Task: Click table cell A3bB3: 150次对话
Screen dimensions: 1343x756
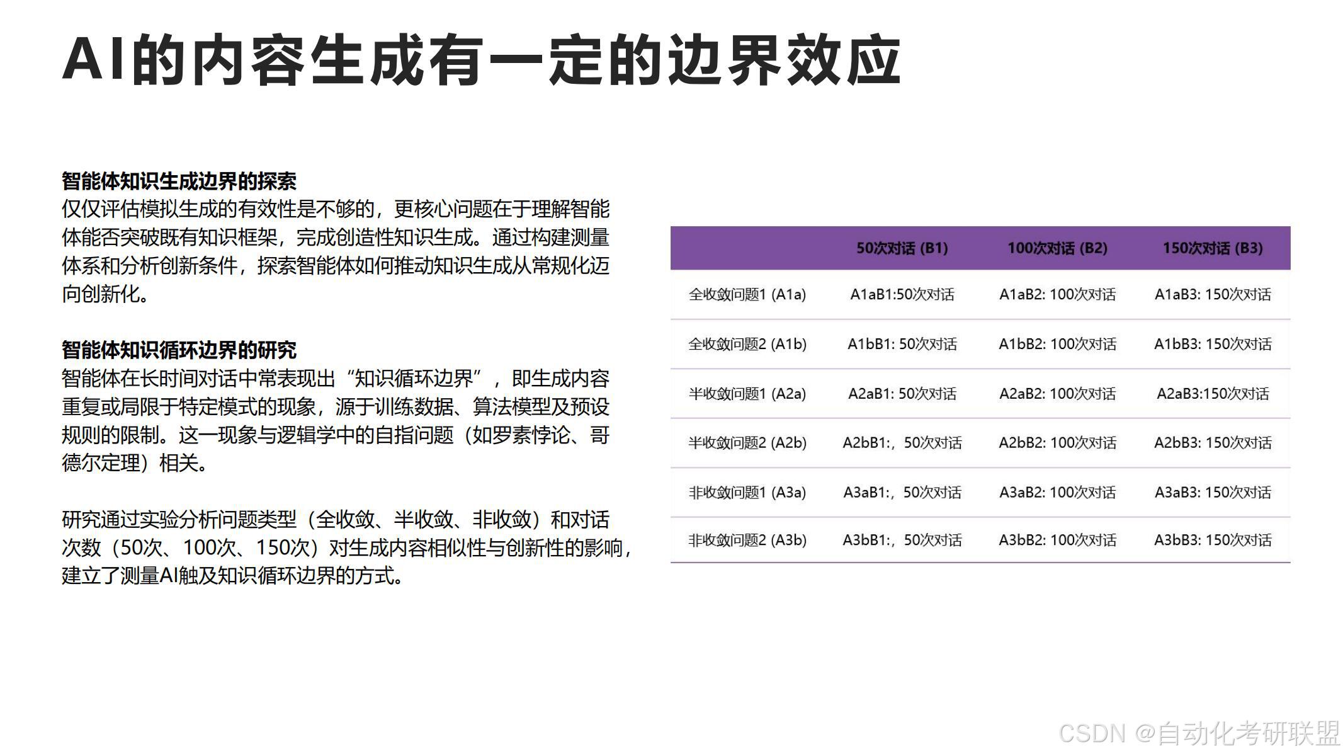Action: [1213, 541]
